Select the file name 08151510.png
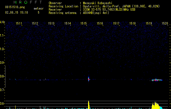The height and width of the screenshot is (109, 171). 15,7
